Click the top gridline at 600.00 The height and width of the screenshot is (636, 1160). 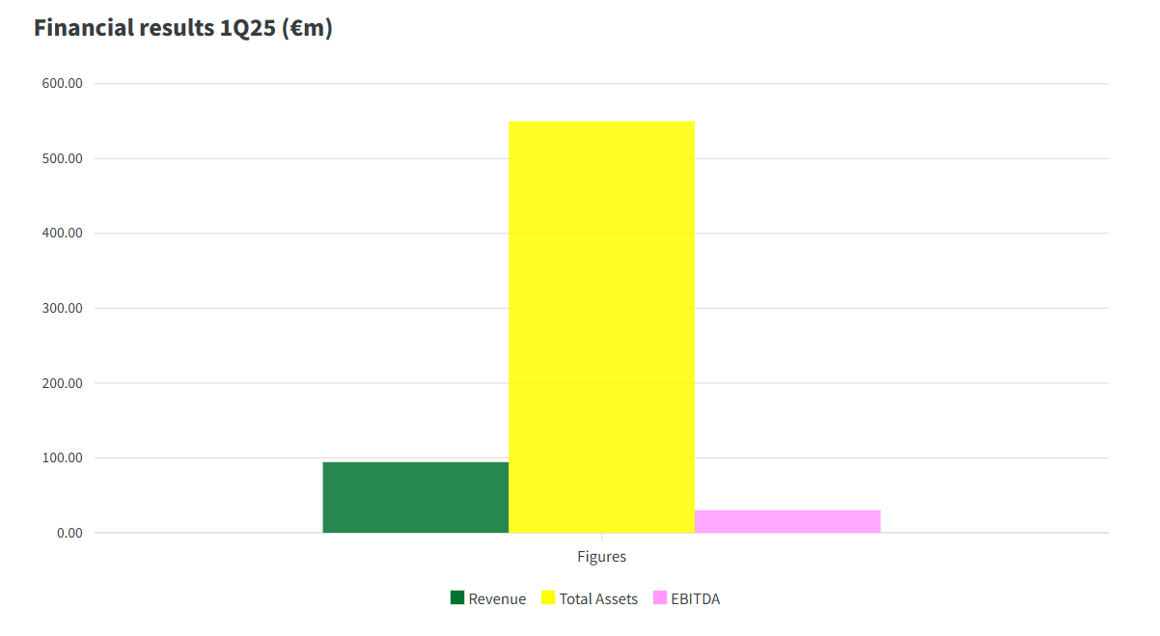coord(602,84)
